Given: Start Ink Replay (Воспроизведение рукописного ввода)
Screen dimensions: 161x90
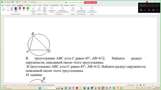Looking at the screenshot, I should click(x=81, y=10).
